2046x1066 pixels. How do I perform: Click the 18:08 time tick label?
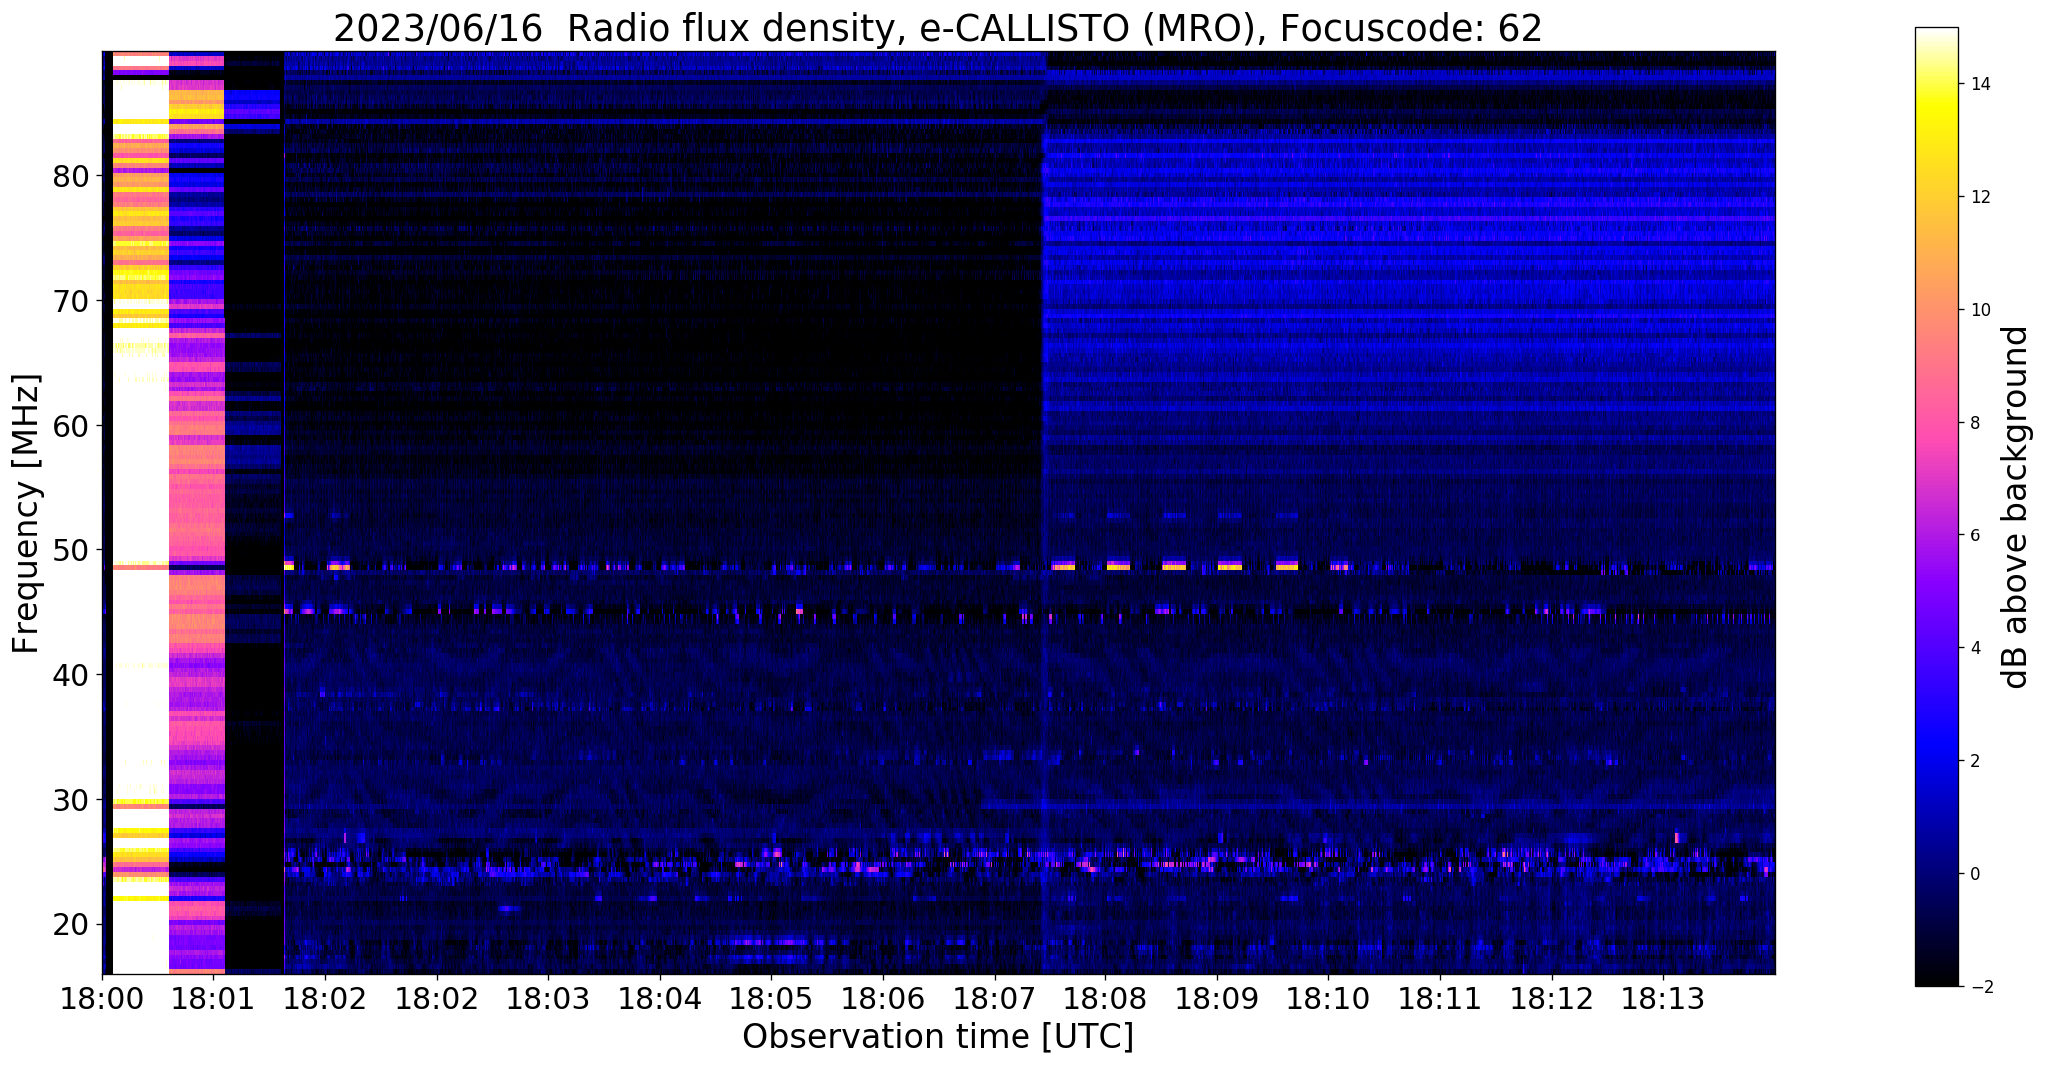pyautogui.click(x=1105, y=998)
